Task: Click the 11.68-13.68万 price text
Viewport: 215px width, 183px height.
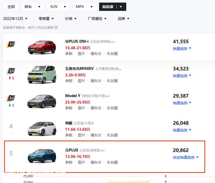Action: 78,129
